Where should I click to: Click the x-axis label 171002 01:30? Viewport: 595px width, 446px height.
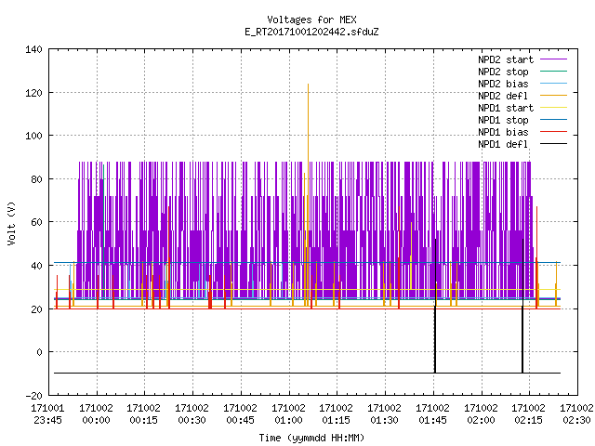coord(384,414)
